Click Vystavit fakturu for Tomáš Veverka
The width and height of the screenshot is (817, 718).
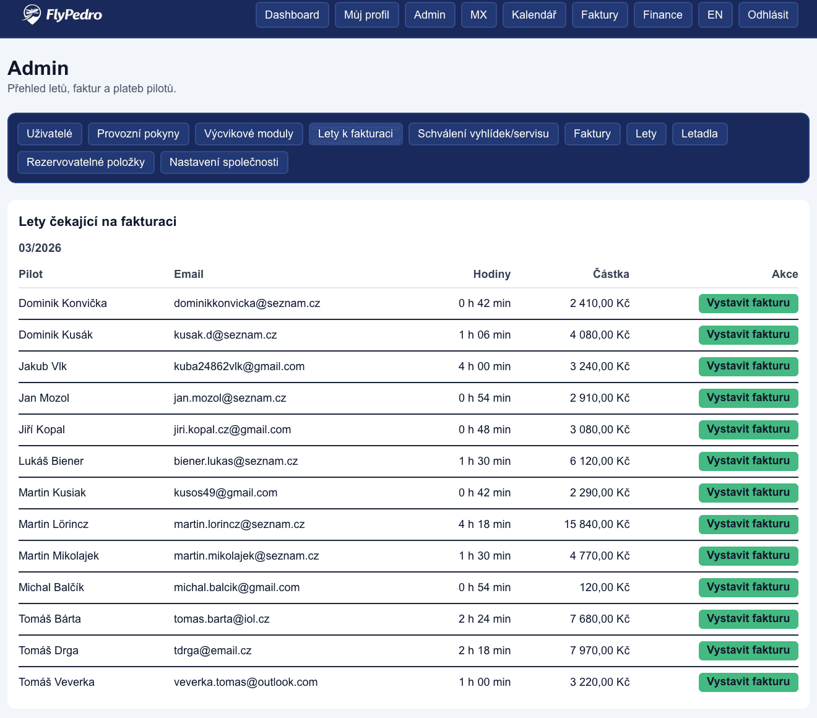(748, 682)
